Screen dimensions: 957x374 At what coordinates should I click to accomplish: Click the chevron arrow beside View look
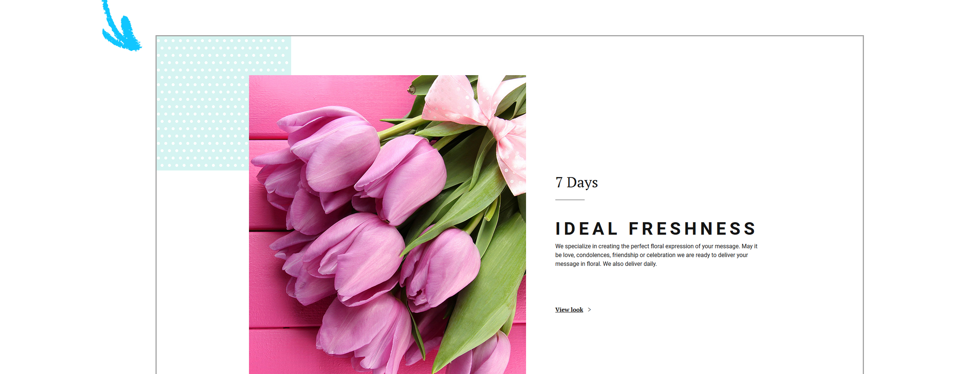point(590,310)
